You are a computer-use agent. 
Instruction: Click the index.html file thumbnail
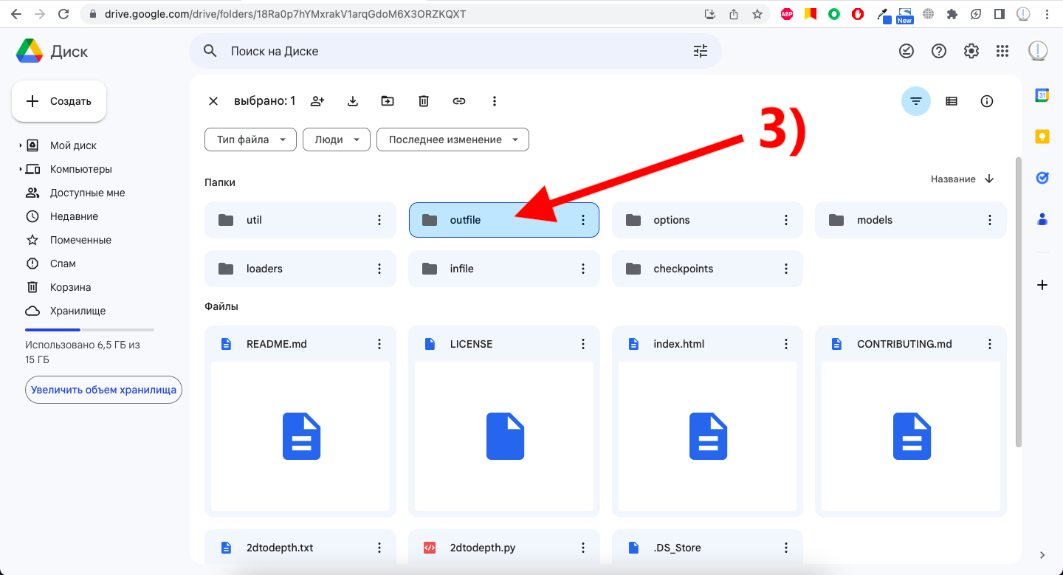(x=707, y=436)
